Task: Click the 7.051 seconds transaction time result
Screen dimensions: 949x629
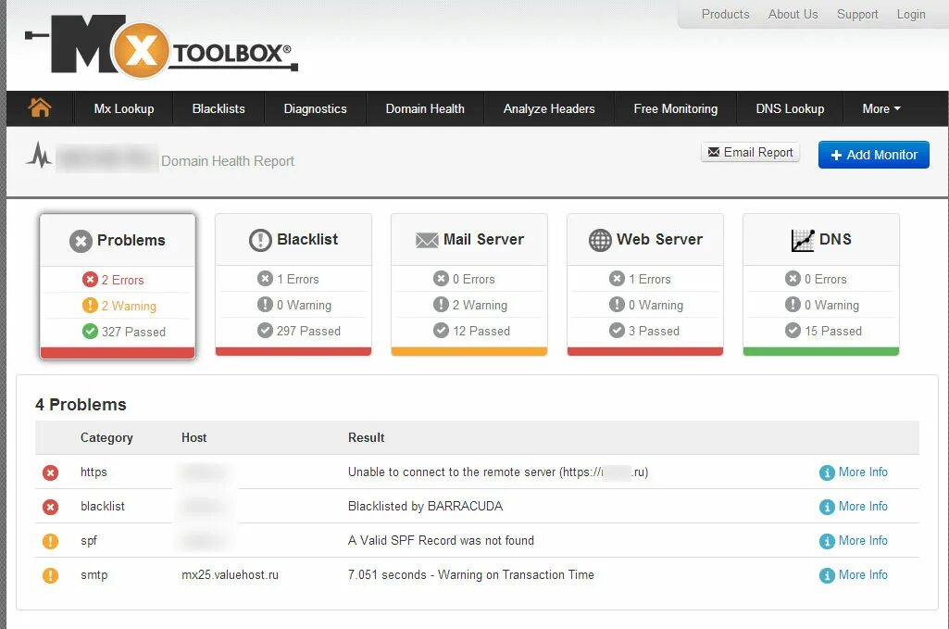Action: [x=471, y=574]
